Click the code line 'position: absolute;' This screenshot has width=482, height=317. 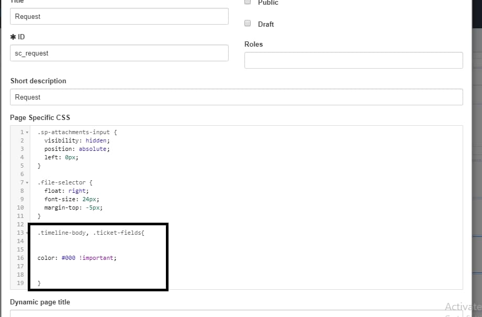click(x=77, y=149)
